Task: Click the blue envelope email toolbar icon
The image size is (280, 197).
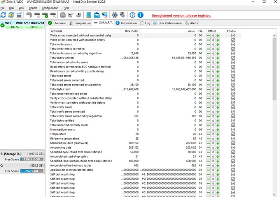Action: 96,15
